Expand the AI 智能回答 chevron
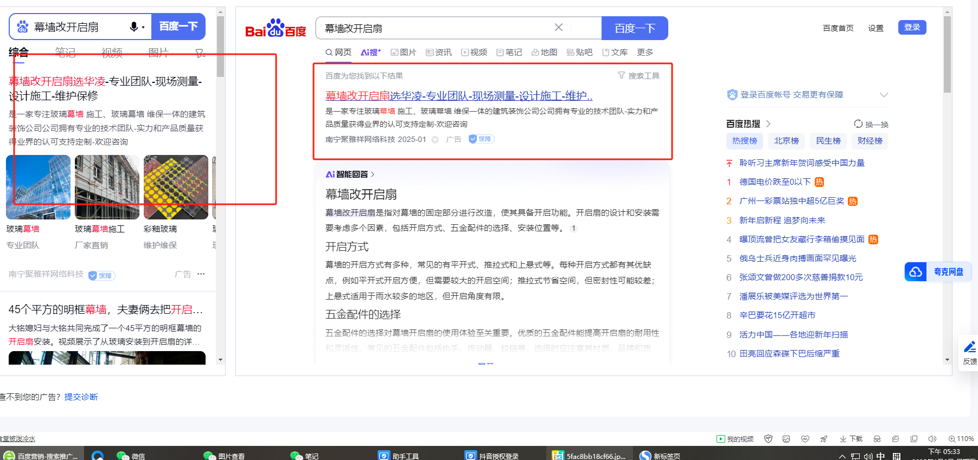The width and height of the screenshot is (978, 460). coord(373,174)
